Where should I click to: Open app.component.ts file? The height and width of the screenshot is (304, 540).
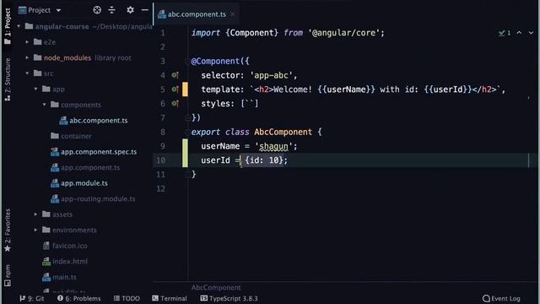coord(90,167)
